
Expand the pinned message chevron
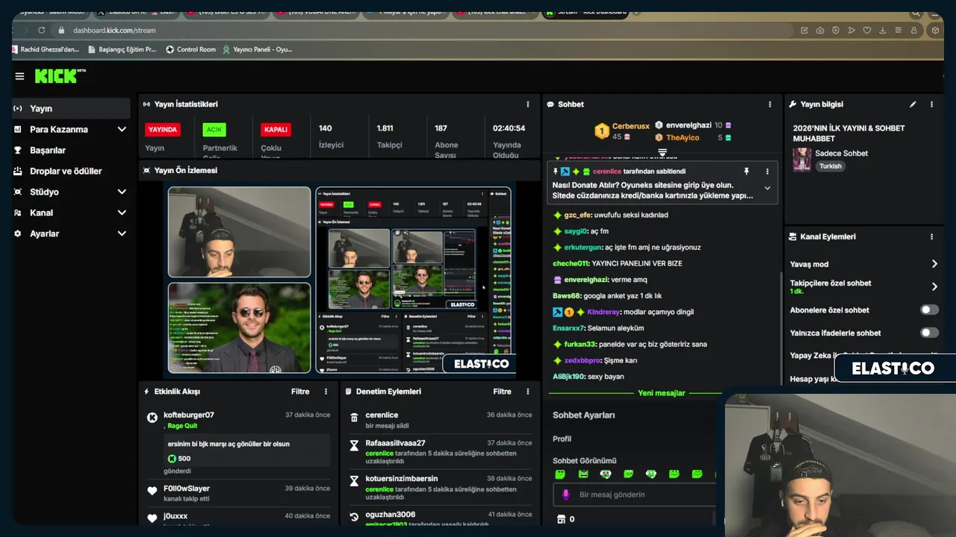[767, 189]
